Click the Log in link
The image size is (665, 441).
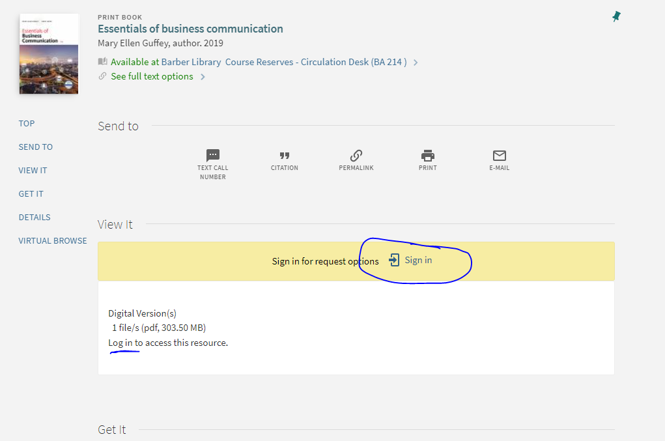tap(117, 343)
